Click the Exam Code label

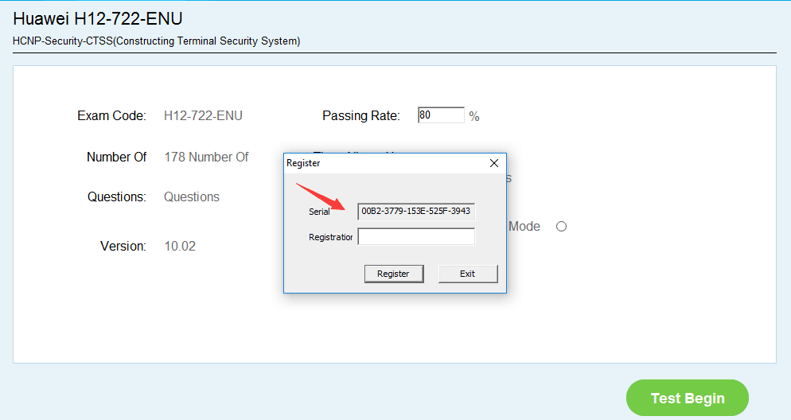tap(111, 116)
